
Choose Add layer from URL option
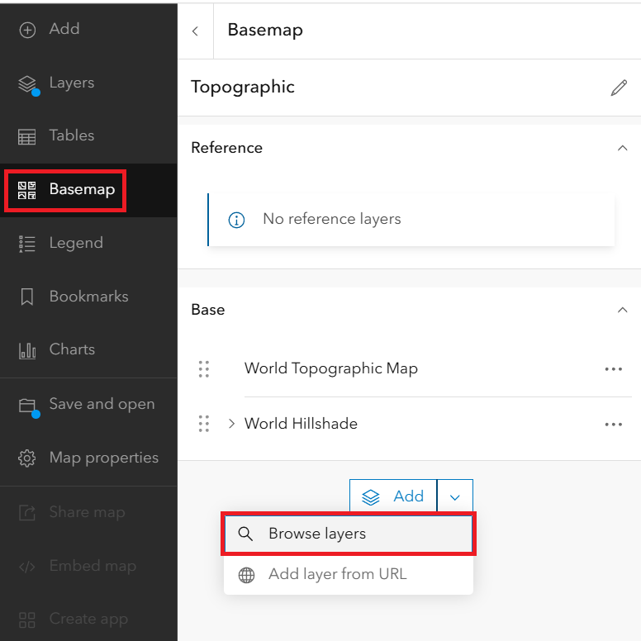pyautogui.click(x=349, y=574)
